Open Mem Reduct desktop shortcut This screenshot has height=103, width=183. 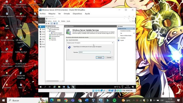tap(21, 15)
